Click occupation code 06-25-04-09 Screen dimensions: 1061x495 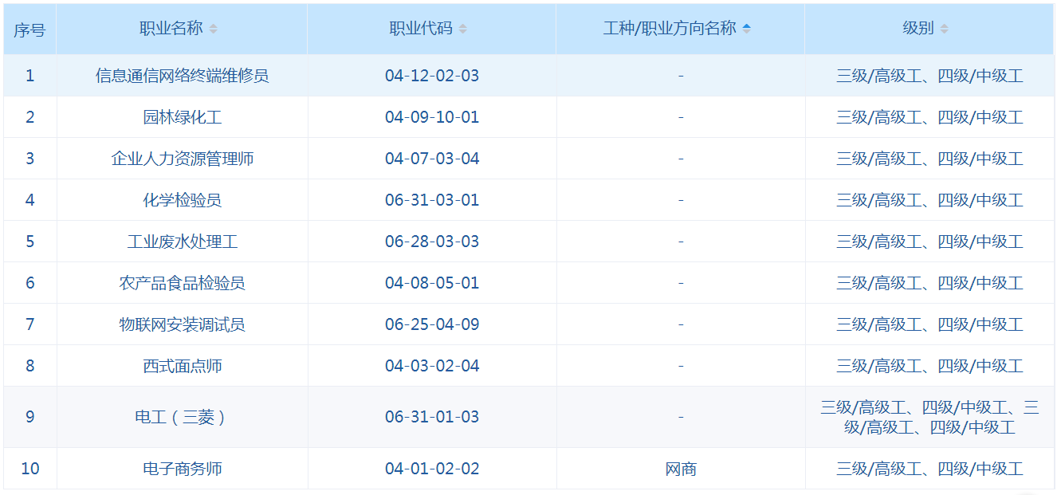click(x=432, y=324)
